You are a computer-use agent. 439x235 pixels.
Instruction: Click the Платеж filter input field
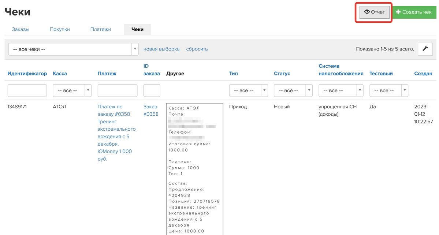[x=117, y=90]
